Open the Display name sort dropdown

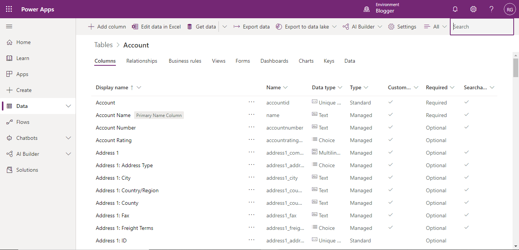[x=139, y=87]
